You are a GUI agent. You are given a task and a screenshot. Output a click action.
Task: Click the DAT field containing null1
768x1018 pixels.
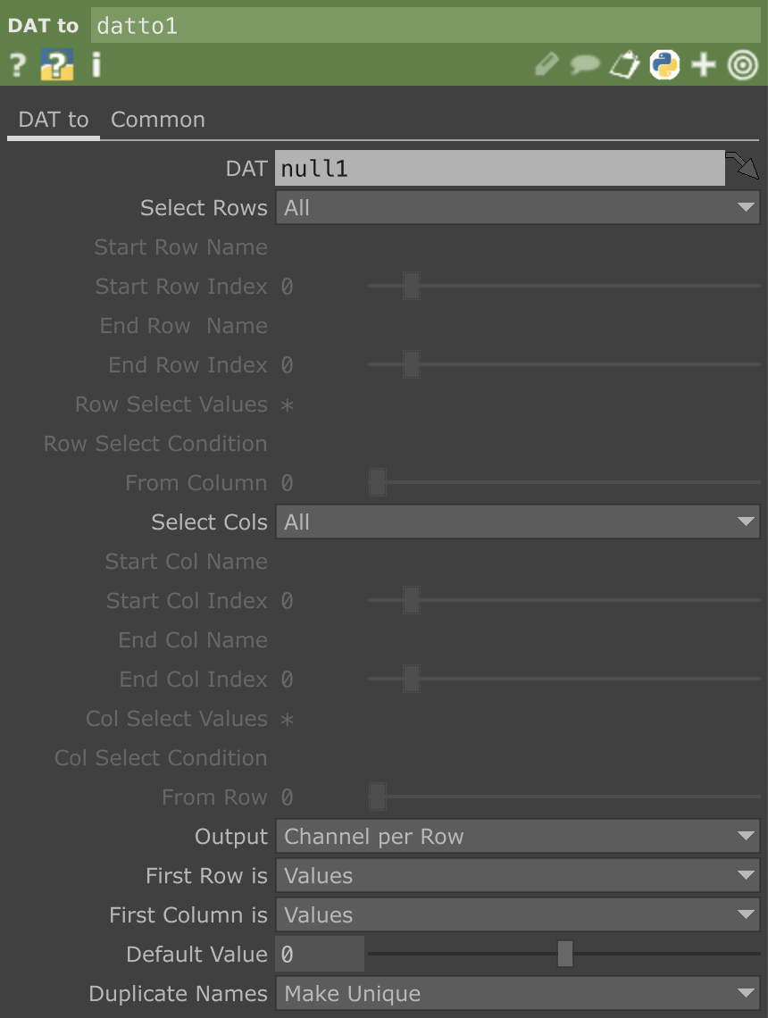(x=499, y=168)
